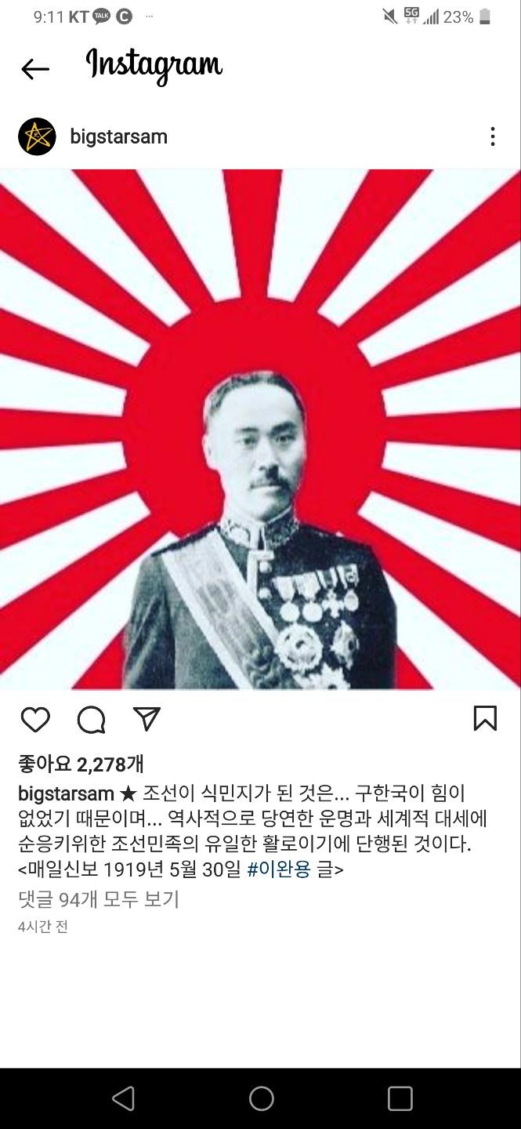This screenshot has height=1129, width=521.
Task: Save post with bookmark icon
Action: coord(485,718)
